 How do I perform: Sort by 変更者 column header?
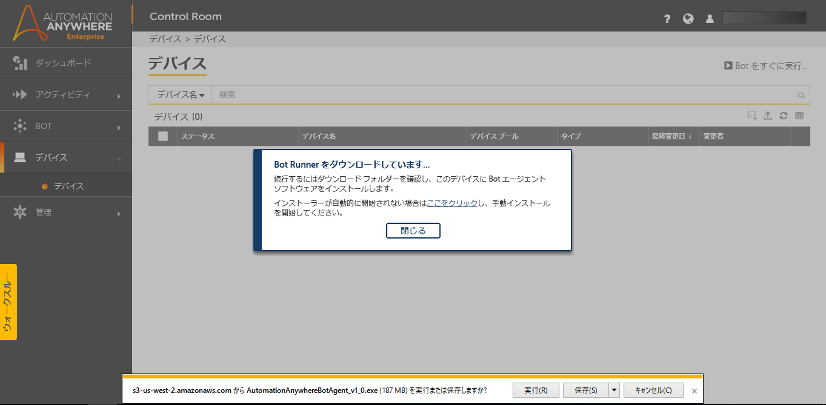tap(713, 136)
